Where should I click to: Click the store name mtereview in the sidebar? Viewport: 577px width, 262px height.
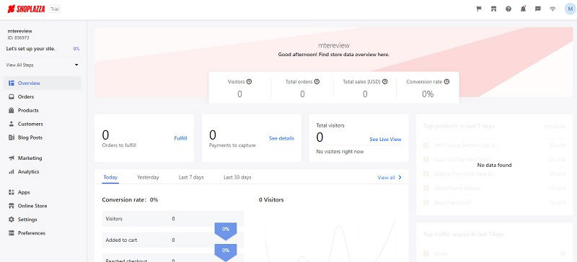20,31
